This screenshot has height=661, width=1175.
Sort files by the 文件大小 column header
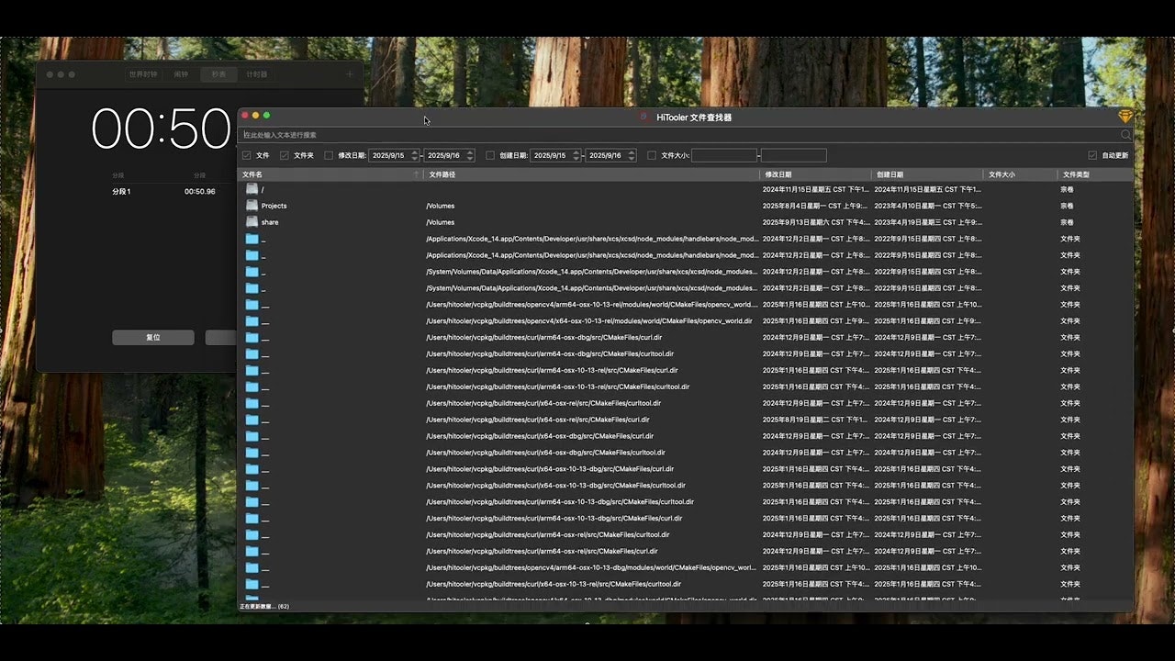(1000, 174)
